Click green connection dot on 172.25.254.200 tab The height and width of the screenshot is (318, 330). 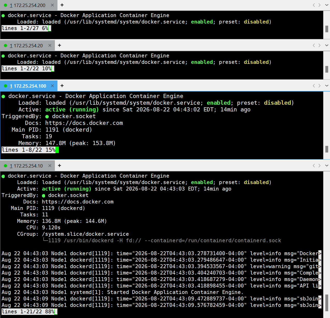[5, 5]
